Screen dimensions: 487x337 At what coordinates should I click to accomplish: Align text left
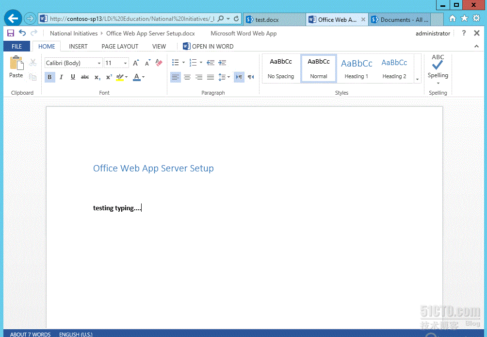click(176, 77)
